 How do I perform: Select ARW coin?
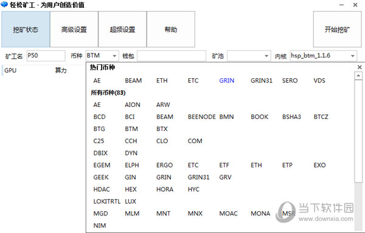click(163, 104)
